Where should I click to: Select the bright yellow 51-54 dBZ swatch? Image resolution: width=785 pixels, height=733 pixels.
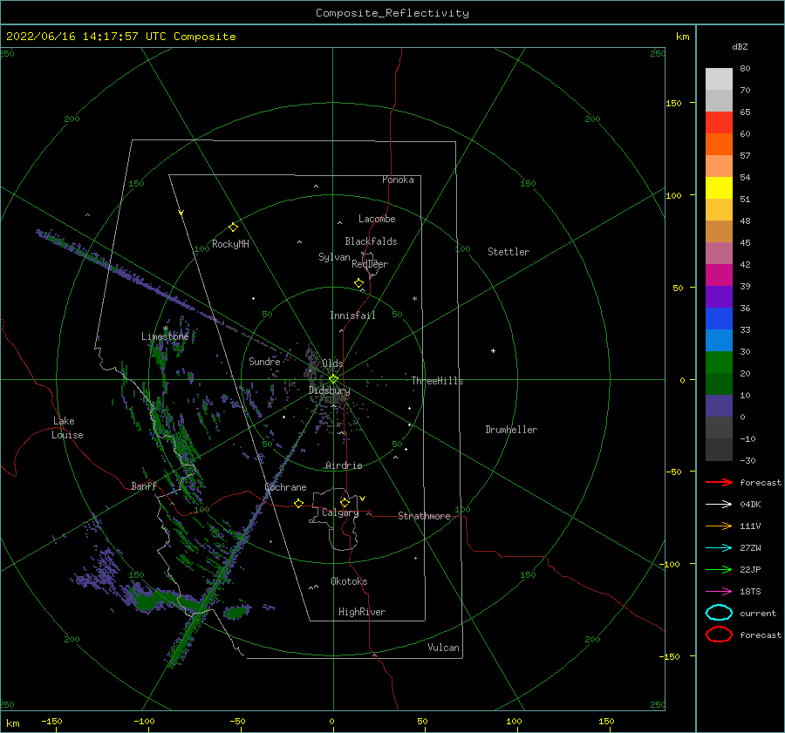pos(719,188)
